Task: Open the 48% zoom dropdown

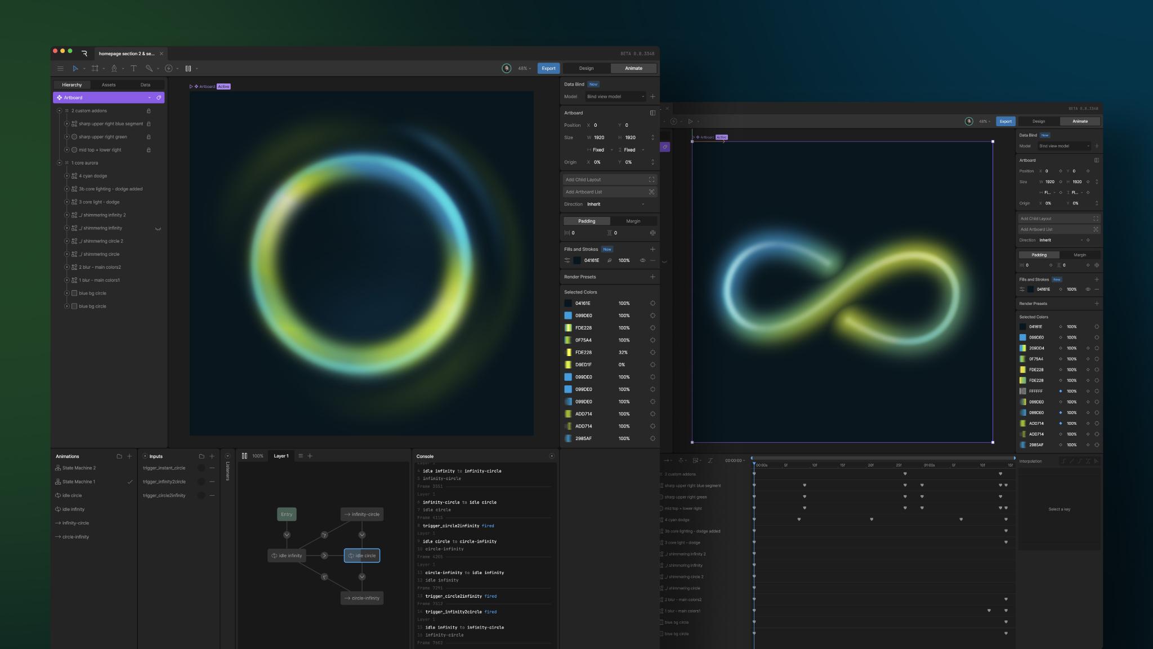Action: pyautogui.click(x=525, y=68)
